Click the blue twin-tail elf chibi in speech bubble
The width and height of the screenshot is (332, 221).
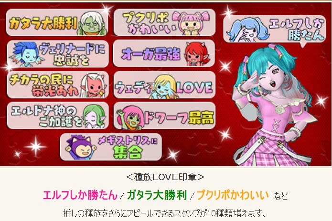coord(246,29)
